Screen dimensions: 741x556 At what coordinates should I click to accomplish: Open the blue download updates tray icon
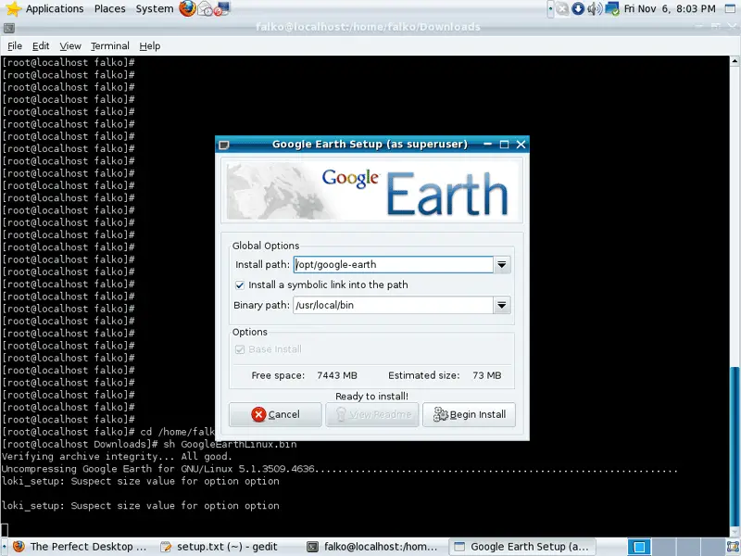tap(577, 8)
